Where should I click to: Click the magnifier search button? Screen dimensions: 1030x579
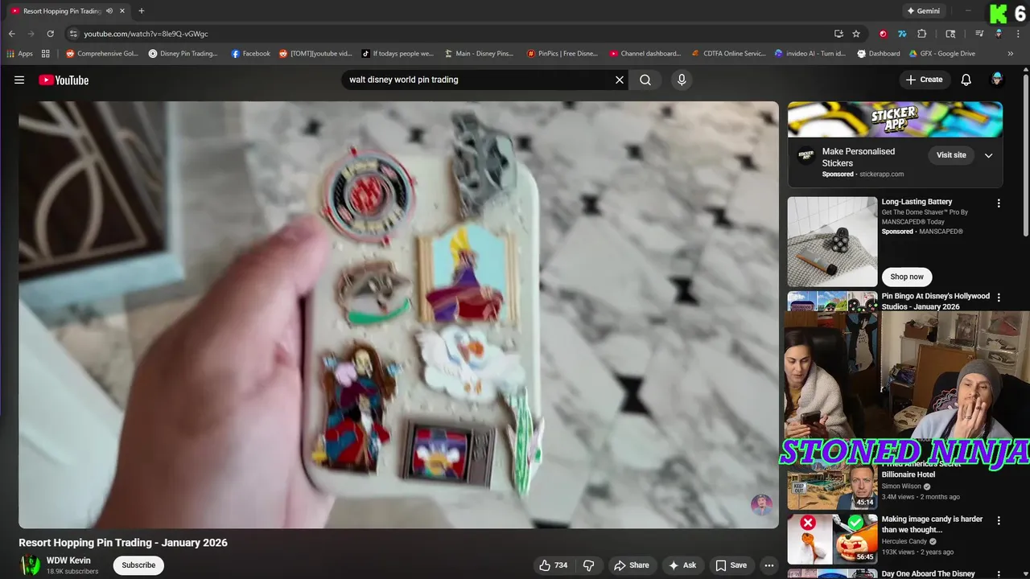(645, 80)
